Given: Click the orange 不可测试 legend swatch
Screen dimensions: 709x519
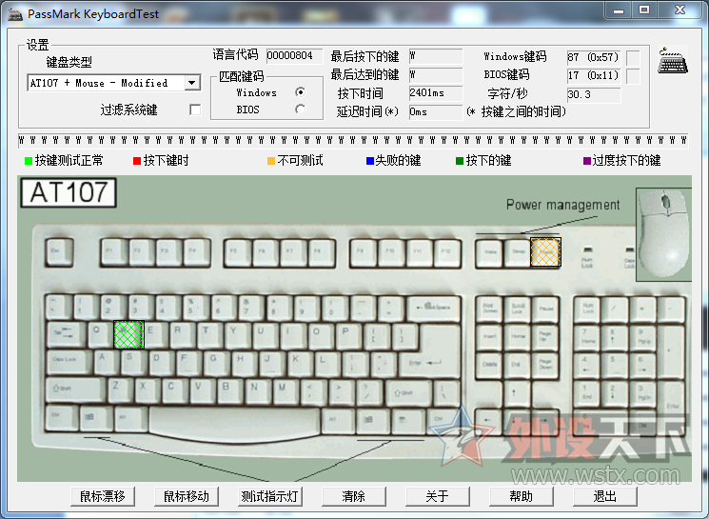Looking at the screenshot, I should point(271,161).
